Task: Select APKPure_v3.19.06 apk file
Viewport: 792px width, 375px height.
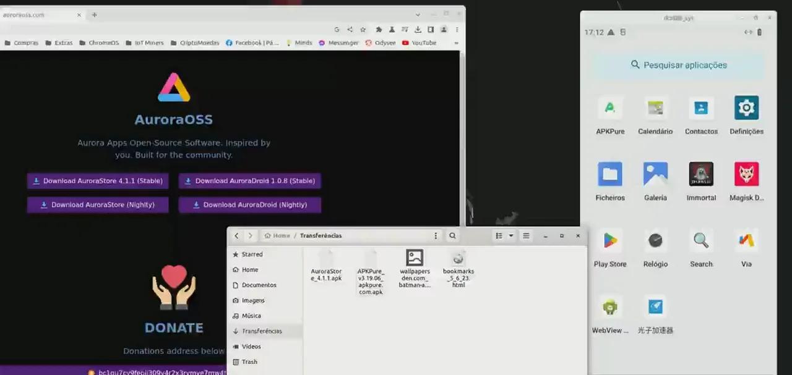Action: pyautogui.click(x=371, y=272)
